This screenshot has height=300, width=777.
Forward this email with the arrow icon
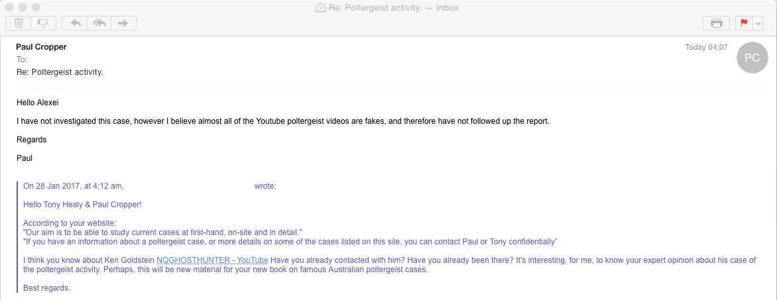(123, 23)
